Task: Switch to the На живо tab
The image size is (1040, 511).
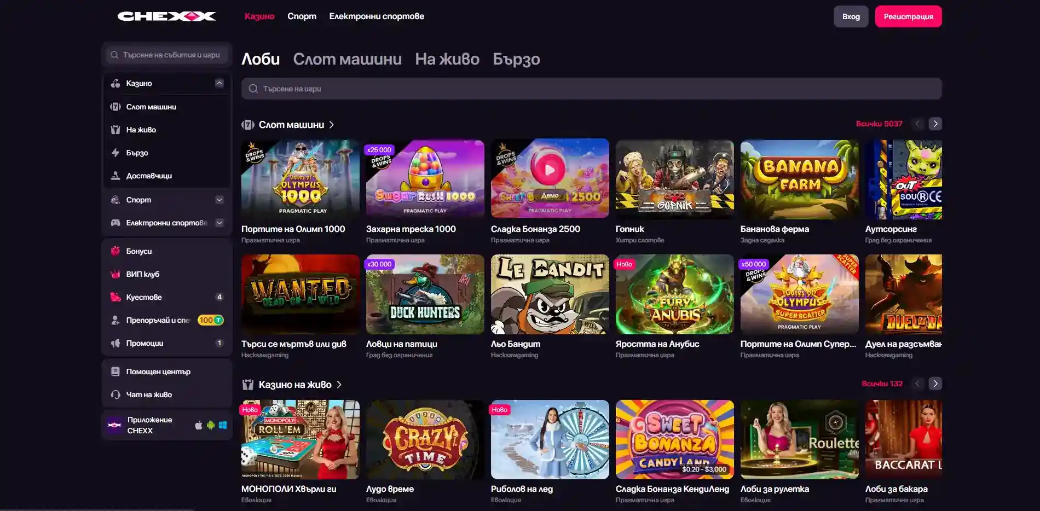Action: (447, 59)
